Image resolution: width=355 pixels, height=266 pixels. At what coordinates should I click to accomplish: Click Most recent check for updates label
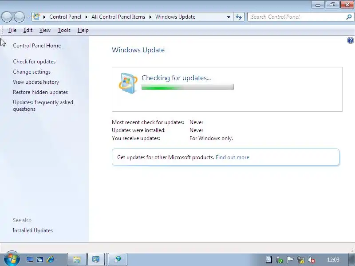click(148, 122)
